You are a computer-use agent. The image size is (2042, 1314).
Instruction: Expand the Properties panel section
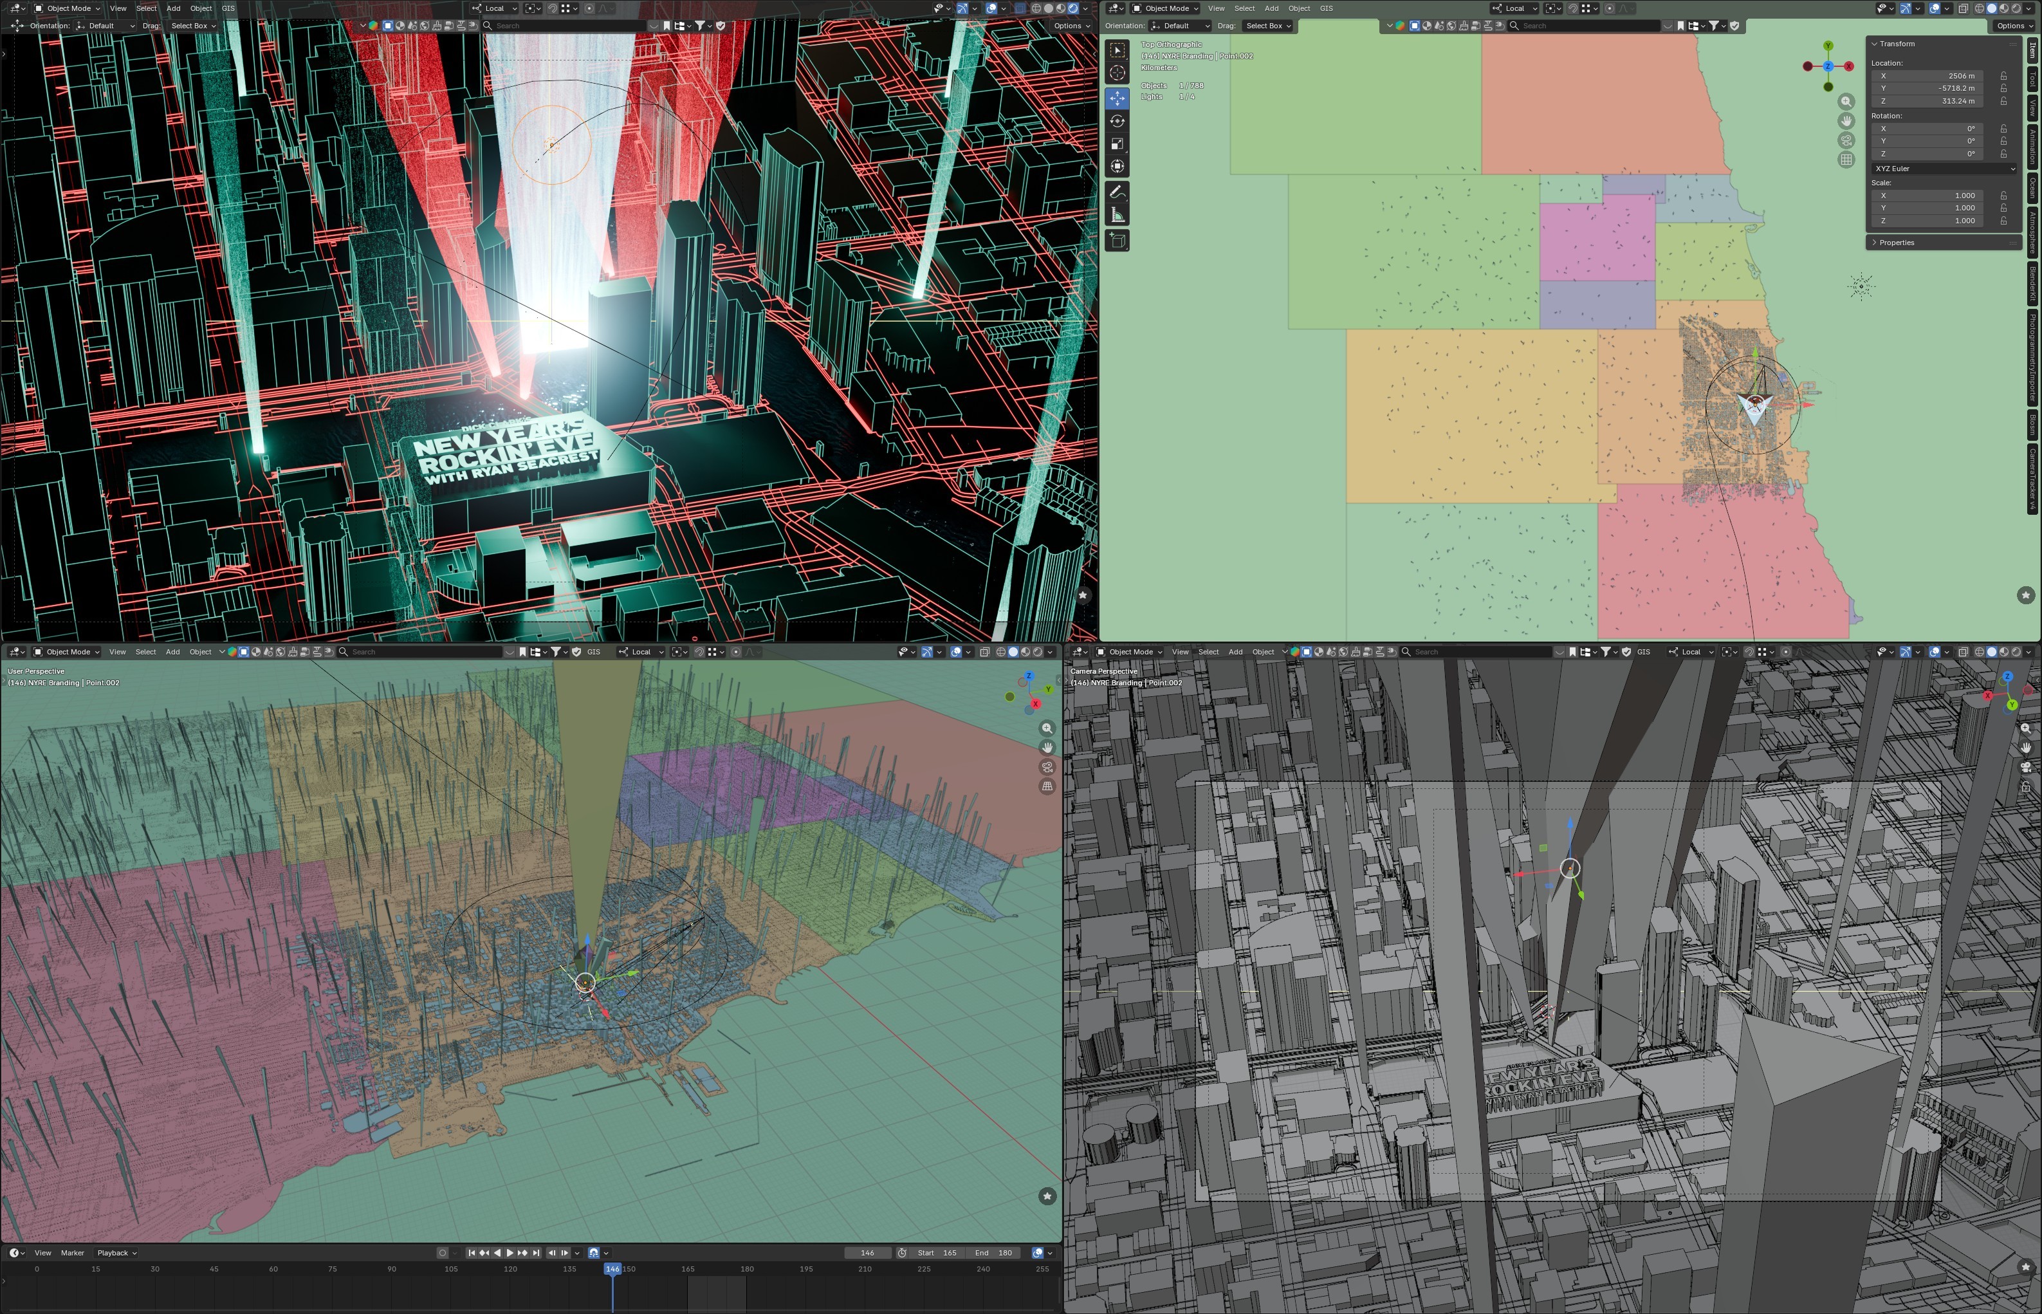[x=1896, y=243]
